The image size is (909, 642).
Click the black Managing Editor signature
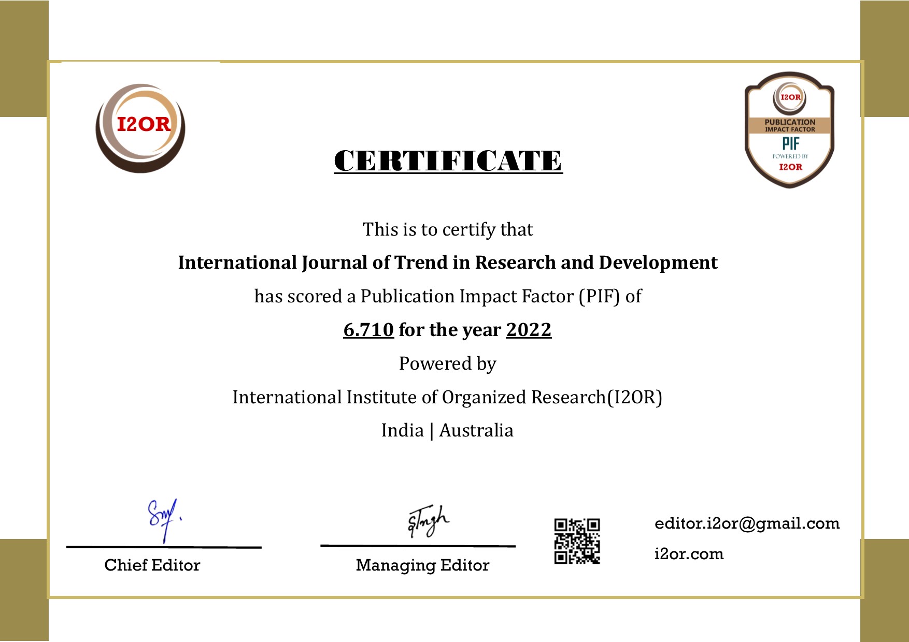[x=428, y=521]
